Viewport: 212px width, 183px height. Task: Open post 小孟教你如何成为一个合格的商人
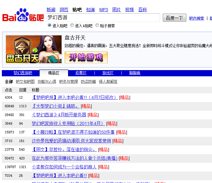click(x=64, y=167)
